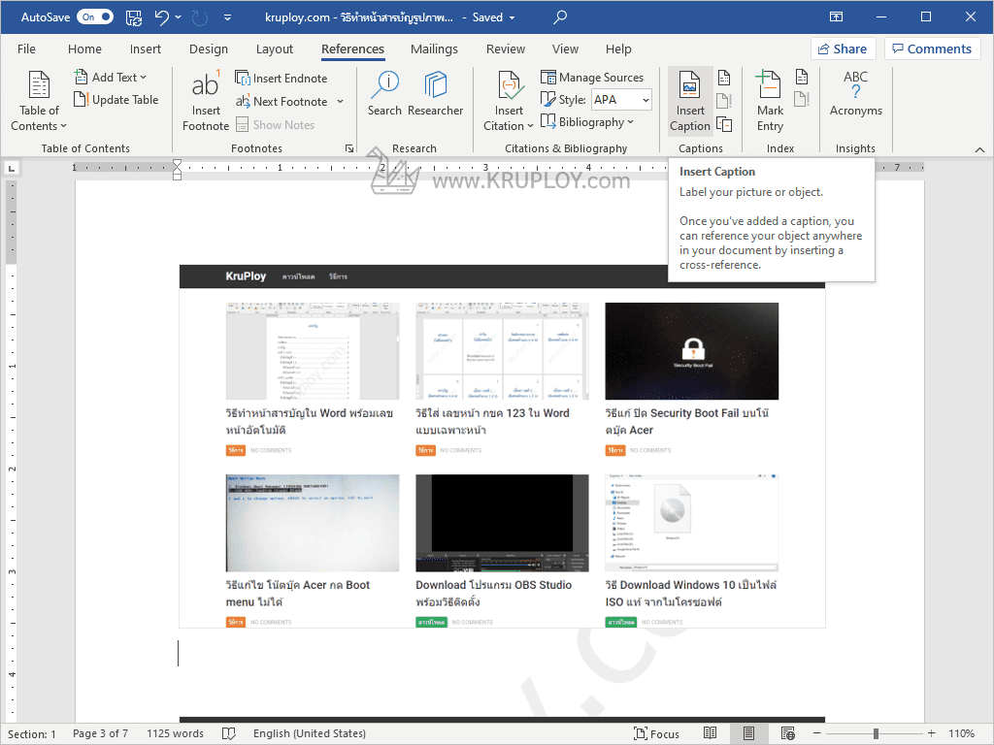Screen dimensions: 994x745
Task: Click the proofing book icon in status bar
Action: pyautogui.click(x=229, y=733)
